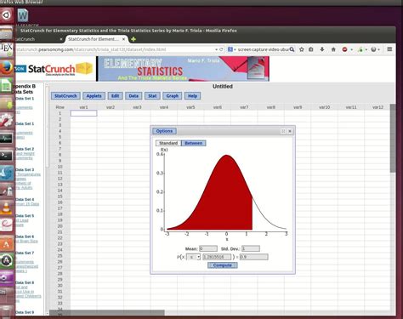Image resolution: width=403 pixels, height=319 pixels.
Task: Open the Help menu
Action: (x=192, y=96)
